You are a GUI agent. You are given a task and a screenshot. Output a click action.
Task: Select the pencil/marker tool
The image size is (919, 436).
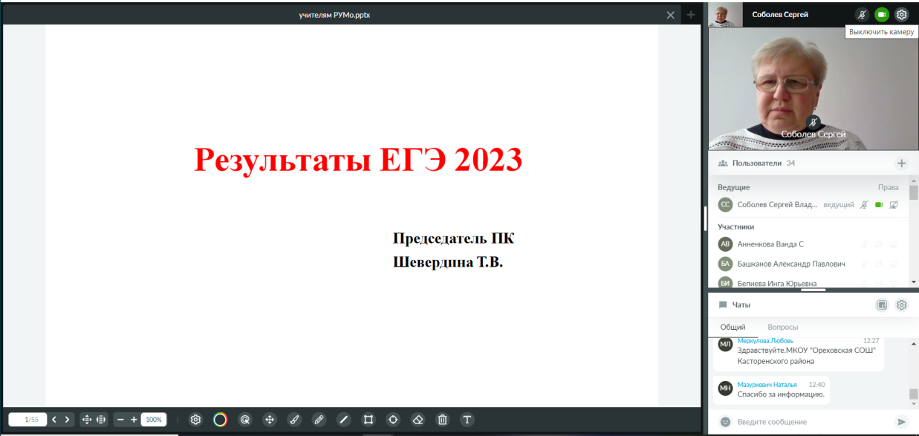tap(319, 420)
